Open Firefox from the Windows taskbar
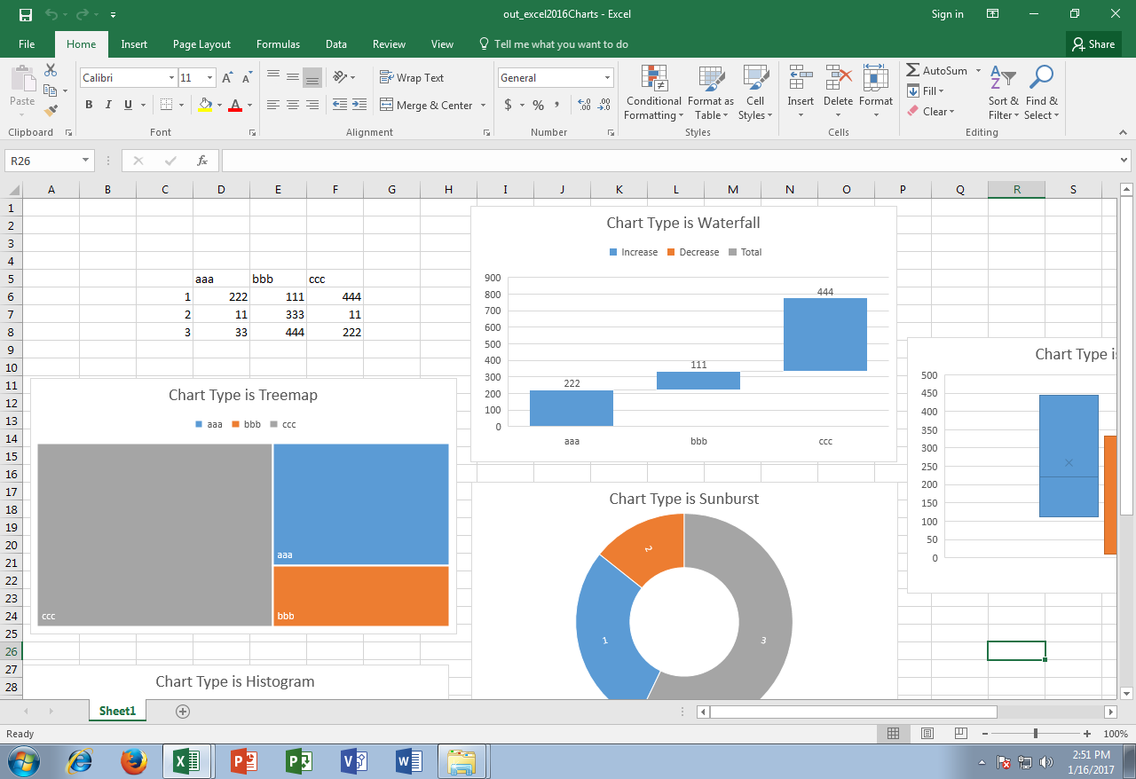The width and height of the screenshot is (1136, 779). pyautogui.click(x=134, y=761)
